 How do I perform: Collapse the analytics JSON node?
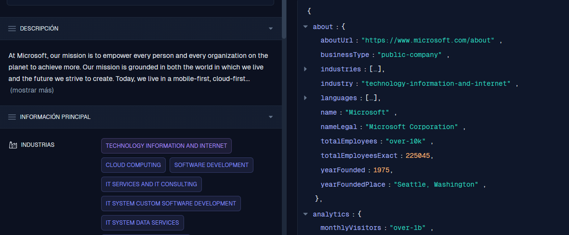coord(305,215)
